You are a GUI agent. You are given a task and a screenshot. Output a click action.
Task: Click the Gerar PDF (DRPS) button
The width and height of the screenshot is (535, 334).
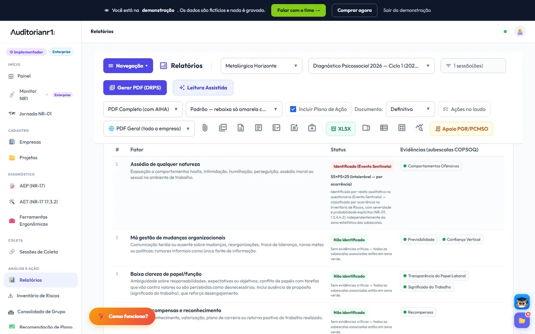tap(135, 88)
